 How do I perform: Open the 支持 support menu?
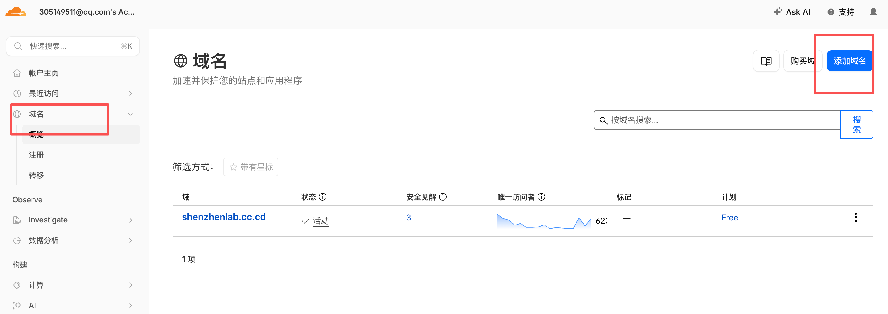pos(841,12)
